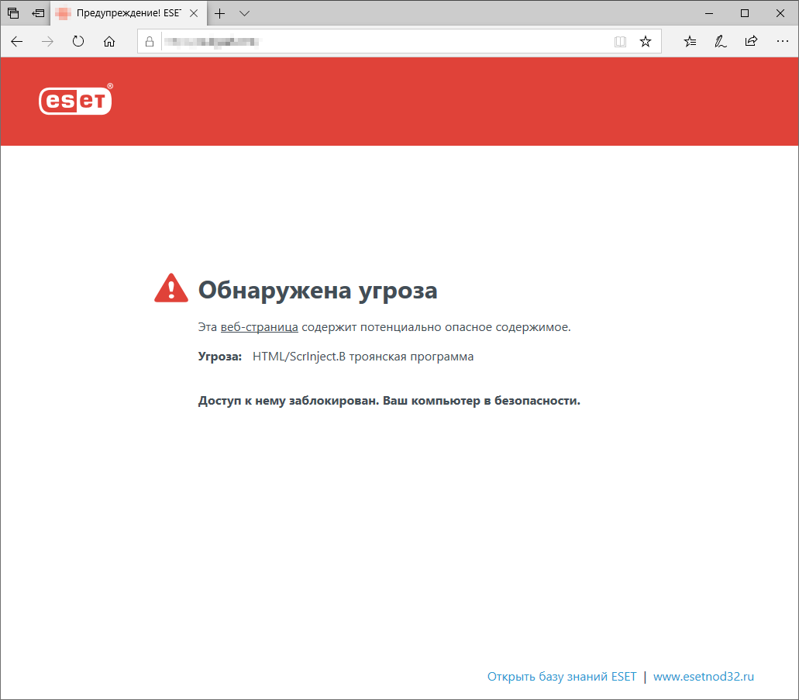Open the tabs list chevron dropdown

[244, 13]
